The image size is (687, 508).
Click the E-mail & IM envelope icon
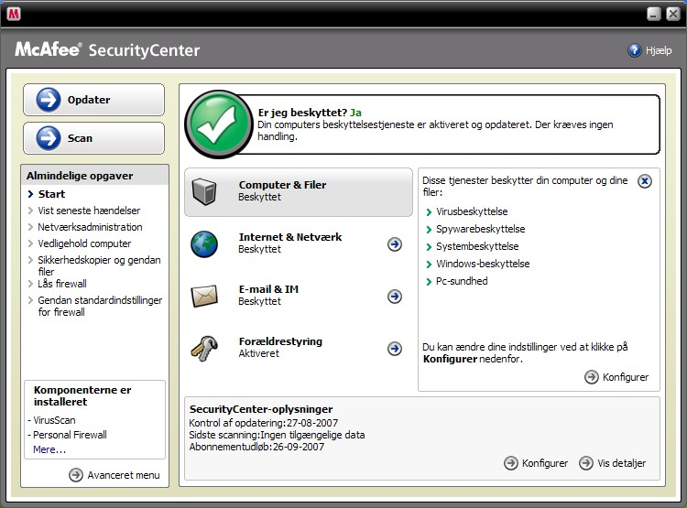(x=204, y=296)
